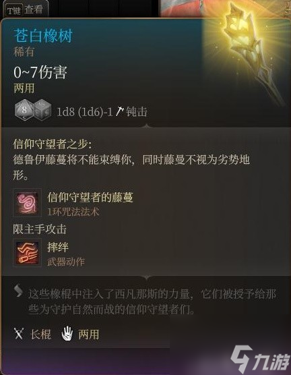Image resolution: width=291 pixels, height=375 pixels.
Task: Click the 1d8 (1d6)-1 dice formula text
Action: pyautogui.click(x=84, y=112)
